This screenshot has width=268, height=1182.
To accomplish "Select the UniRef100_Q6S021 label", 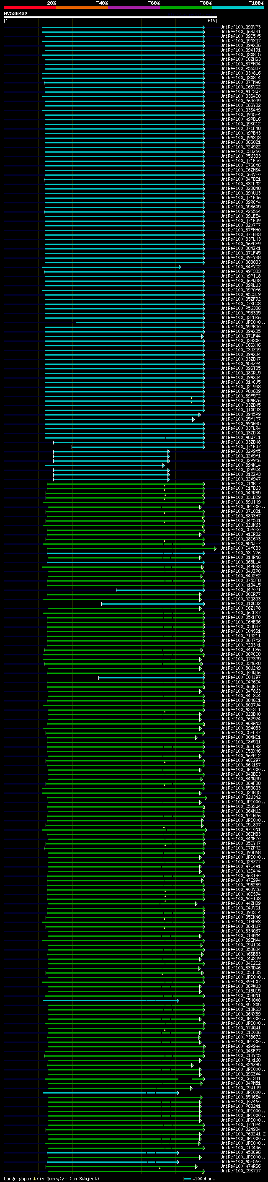I will (240, 142).
